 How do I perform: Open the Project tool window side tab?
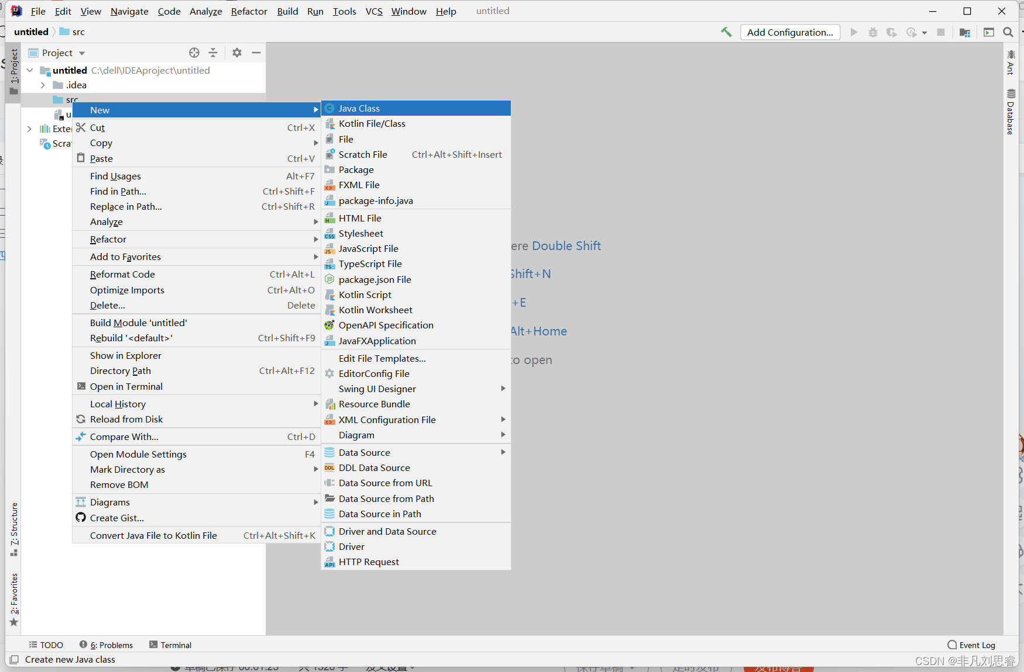14,72
